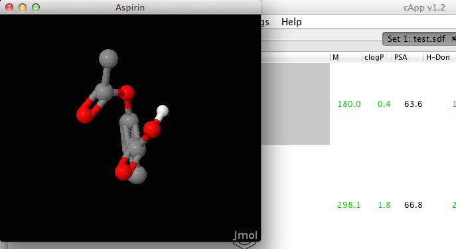Close the Aspirin window with the red button
The width and height of the screenshot is (456, 249).
point(9,7)
